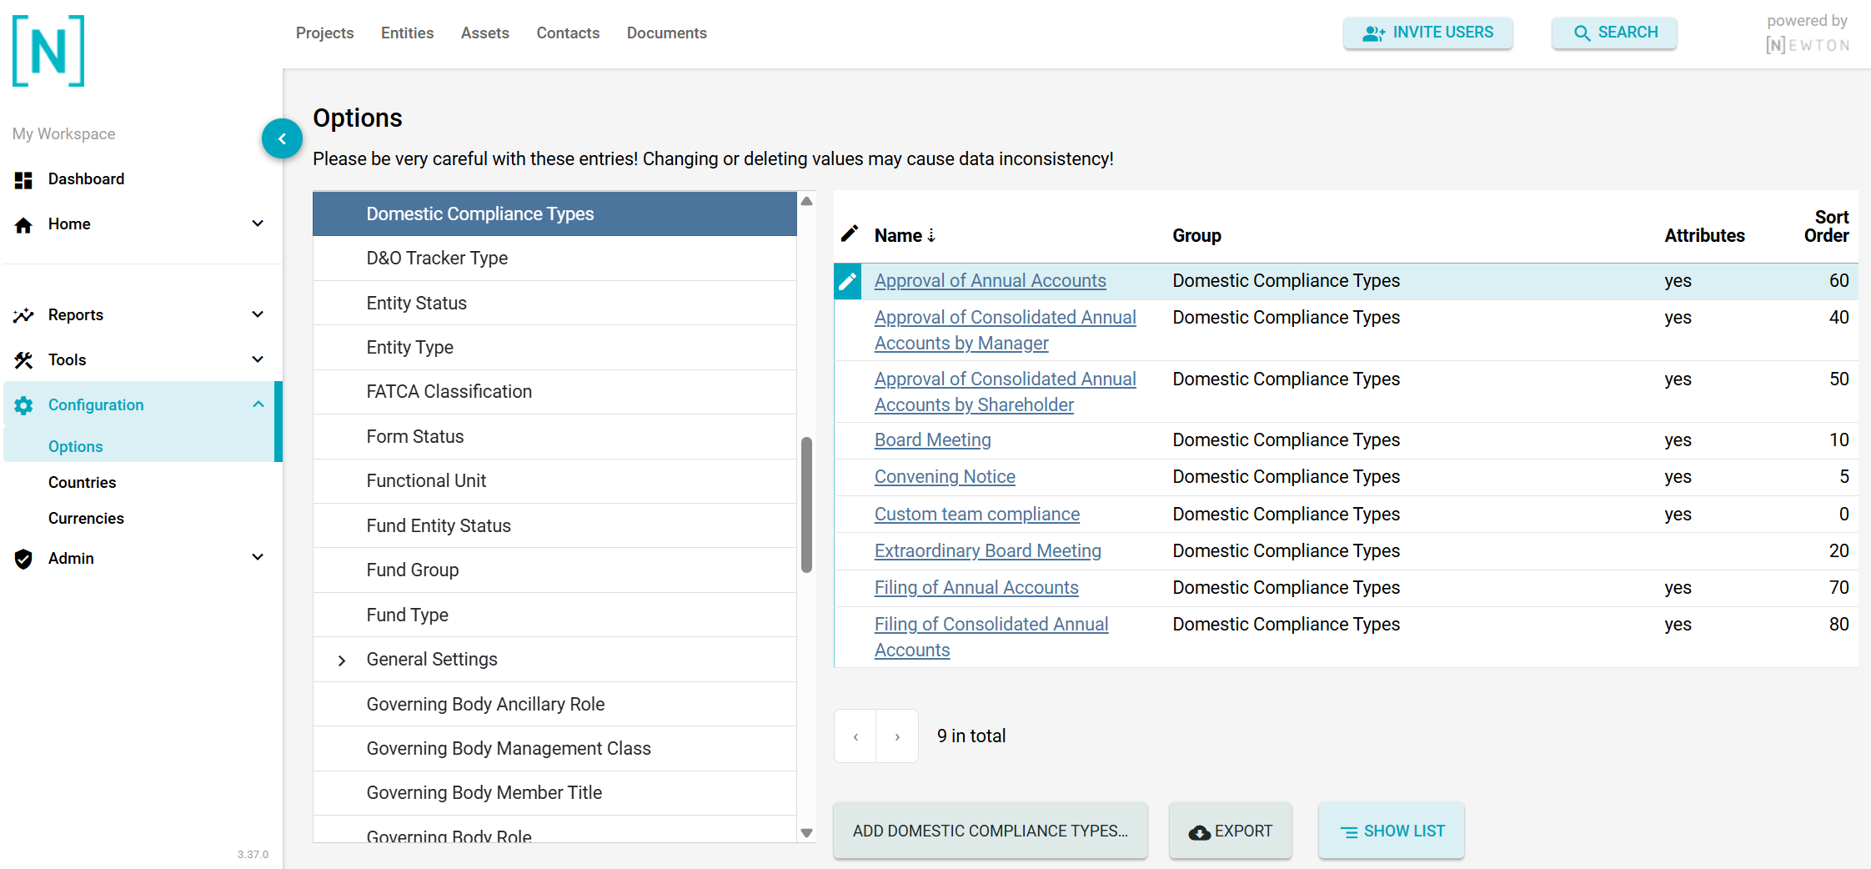Click the [N] logo in the sidebar

click(48, 51)
